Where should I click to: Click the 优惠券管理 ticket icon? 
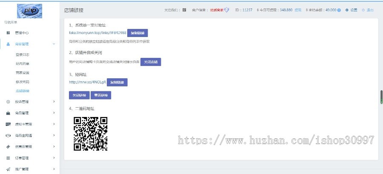click(8, 147)
